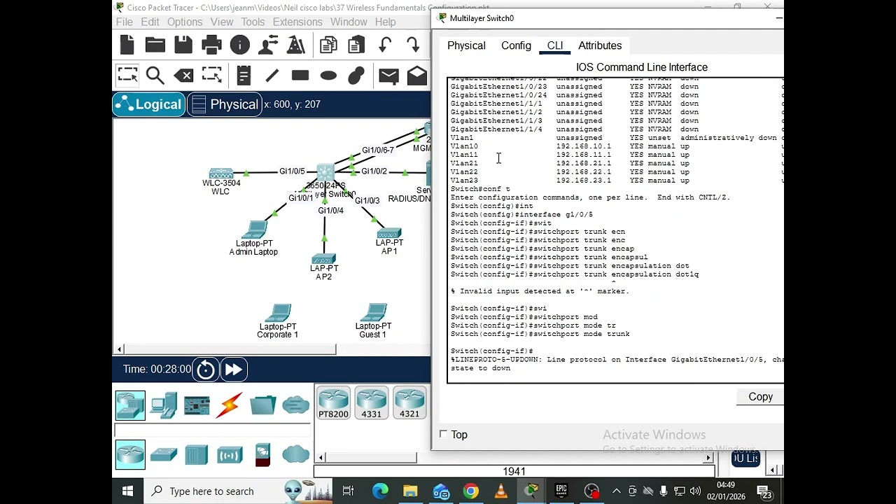This screenshot has height=504, width=896.
Task: Open the User Profile icon
Action: click(268, 45)
